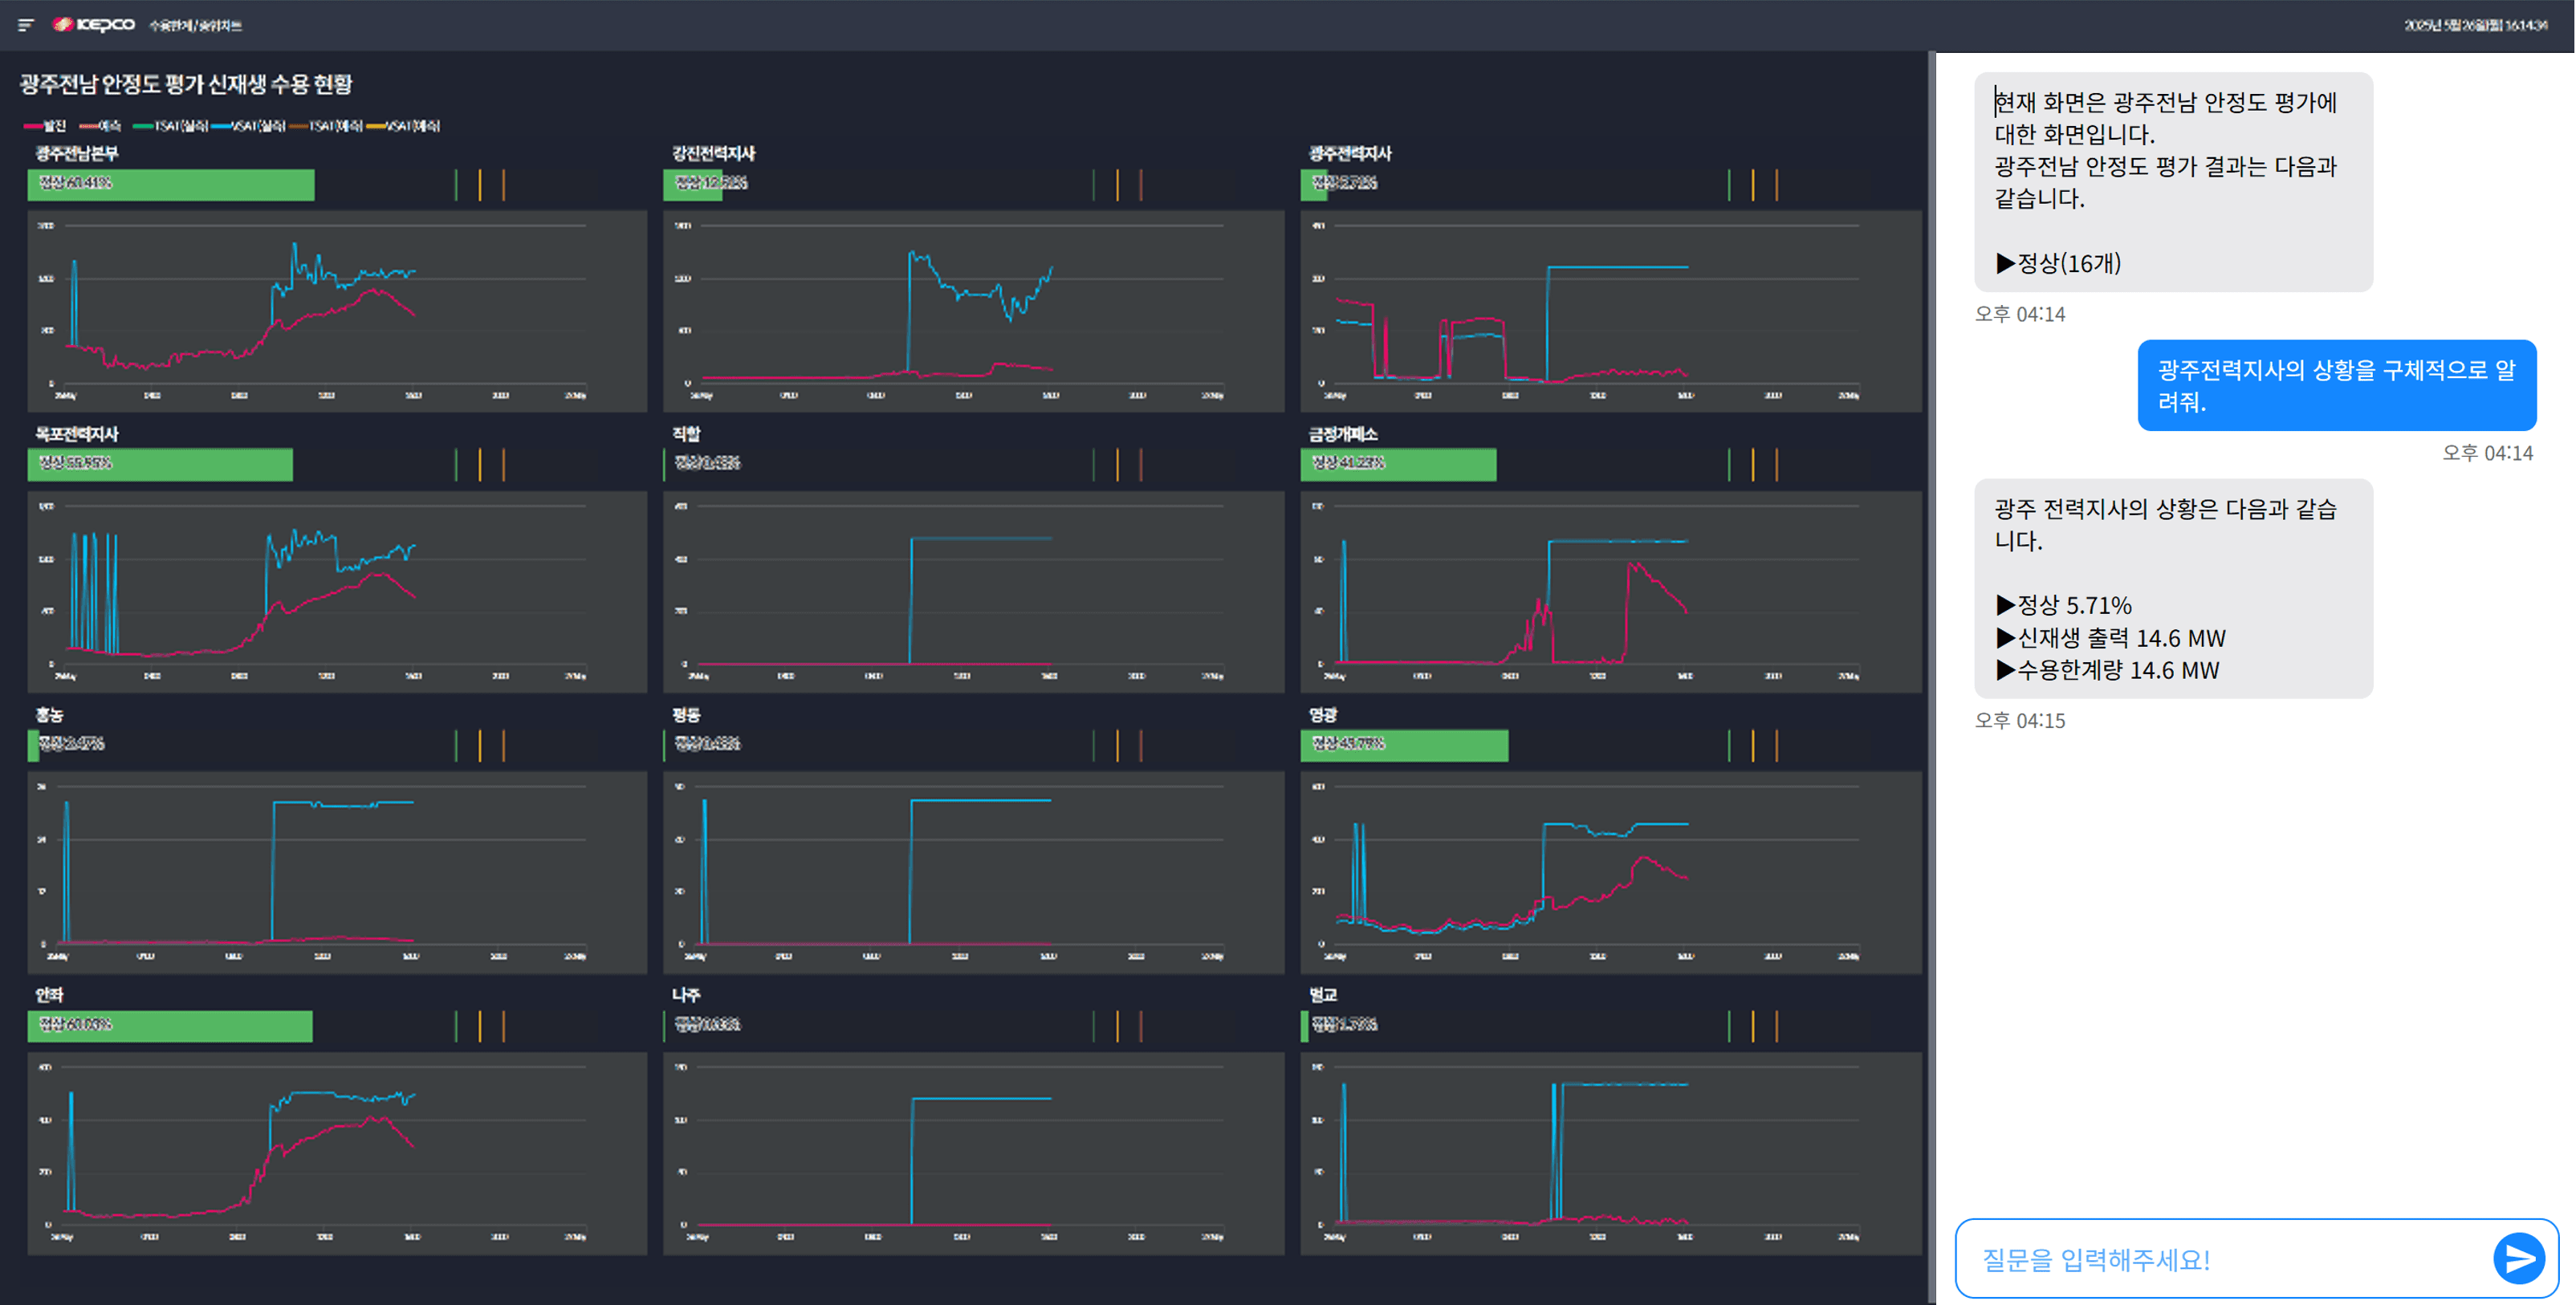The width and height of the screenshot is (2576, 1305).
Task: Click the 안좌 status bar
Action: click(170, 1026)
